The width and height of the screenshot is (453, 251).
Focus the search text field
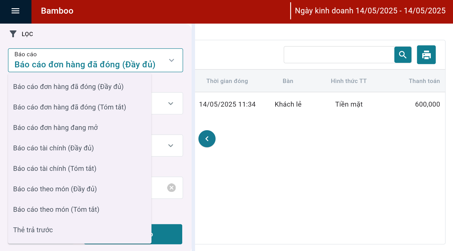pyautogui.click(x=339, y=55)
